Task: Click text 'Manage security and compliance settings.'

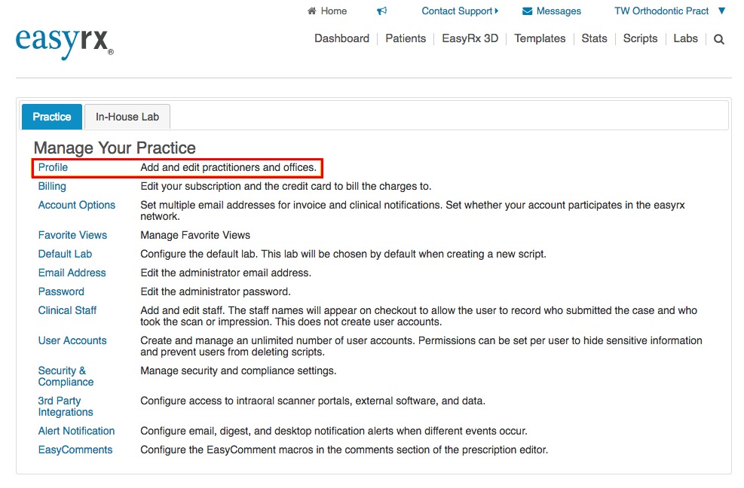Action: click(x=238, y=371)
